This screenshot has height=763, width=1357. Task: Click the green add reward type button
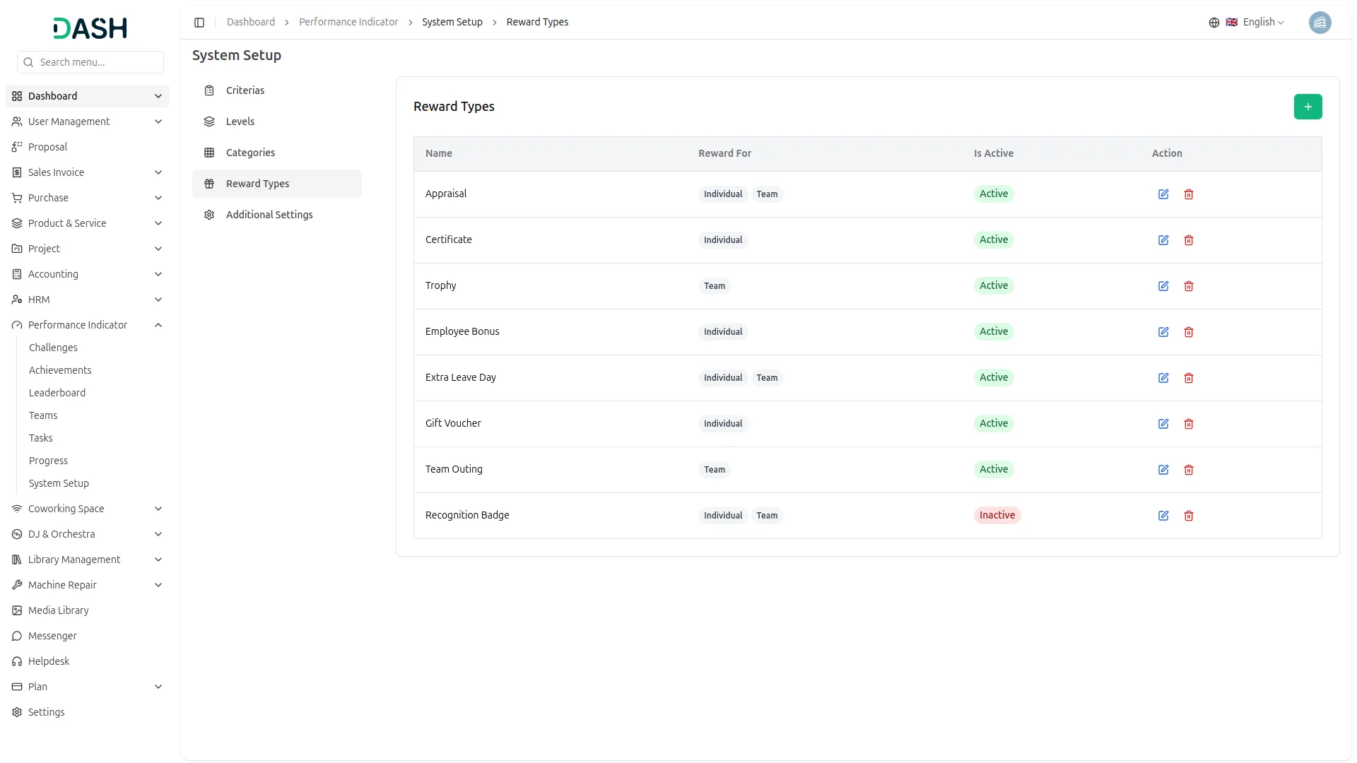point(1308,107)
